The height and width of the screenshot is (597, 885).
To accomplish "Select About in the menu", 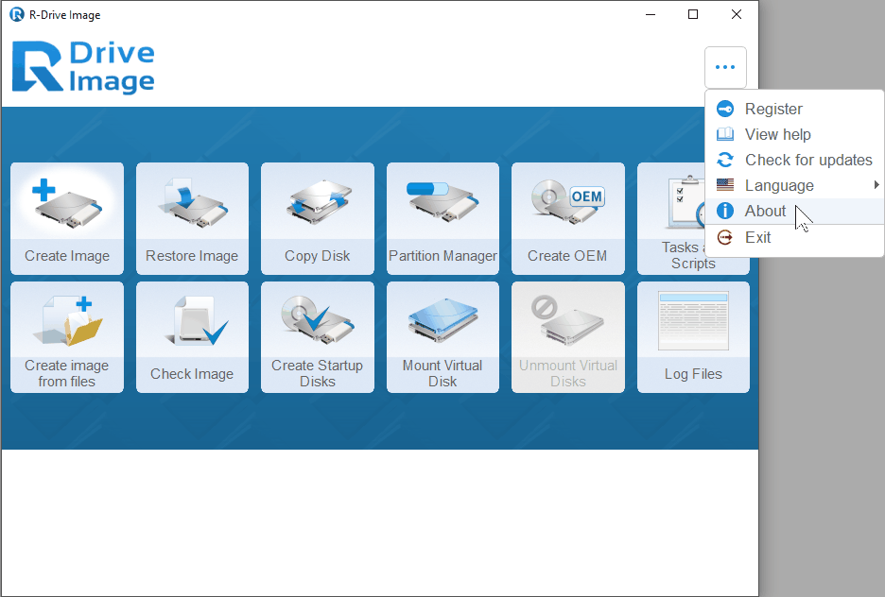I will [794, 211].
